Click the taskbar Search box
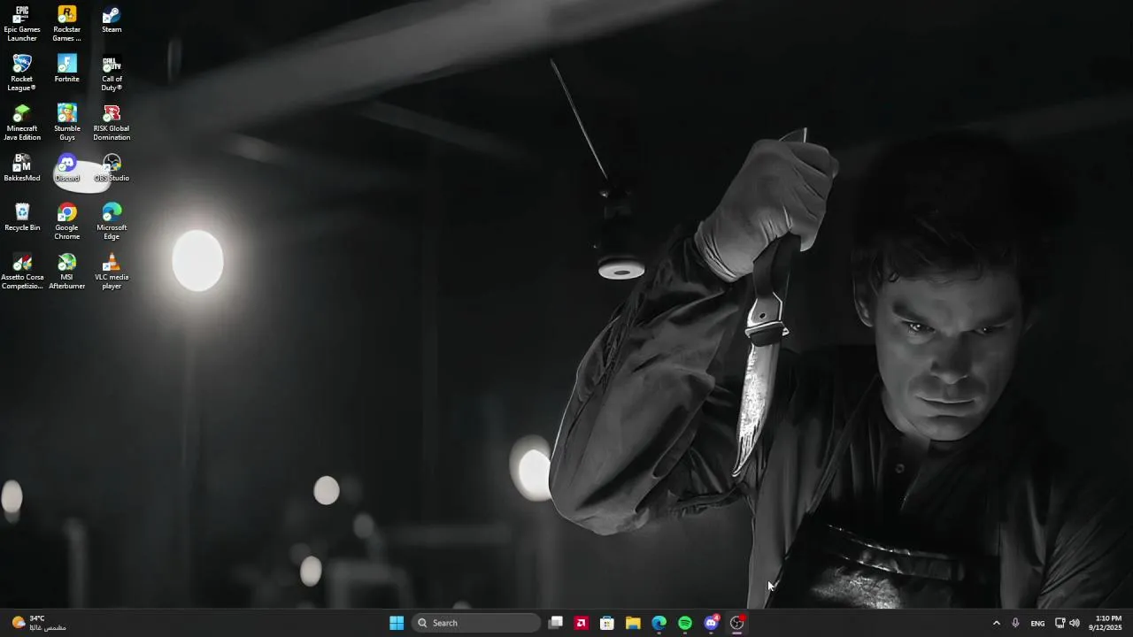This screenshot has height=637, width=1133. tap(476, 623)
